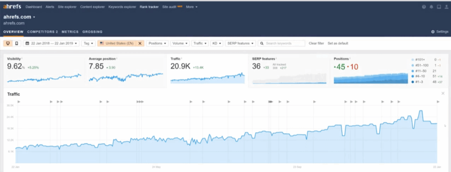451x172 pixels.
Task: Click the Ahrefs logo
Action: pos(12,7)
